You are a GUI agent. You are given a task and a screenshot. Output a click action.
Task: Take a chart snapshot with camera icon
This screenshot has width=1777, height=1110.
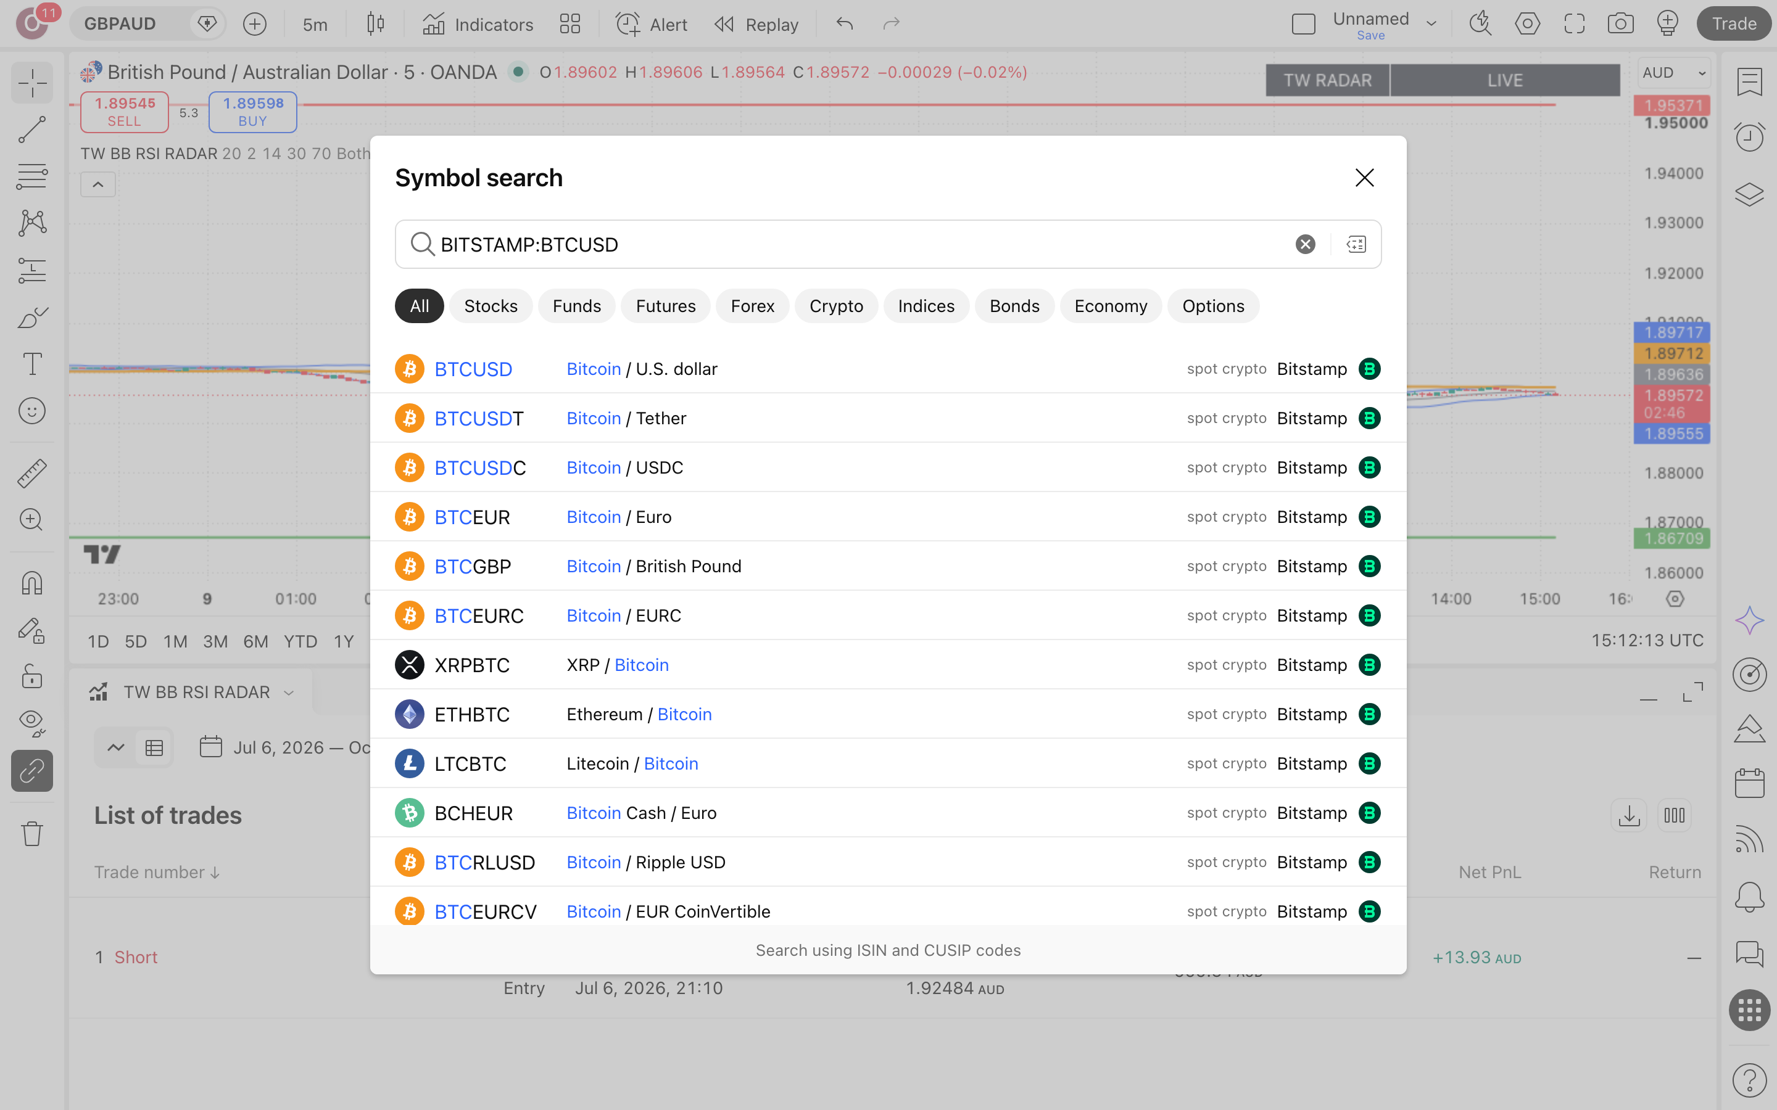tap(1621, 24)
